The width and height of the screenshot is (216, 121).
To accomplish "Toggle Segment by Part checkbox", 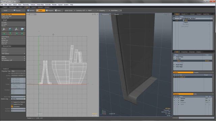I will click(x=12, y=104).
